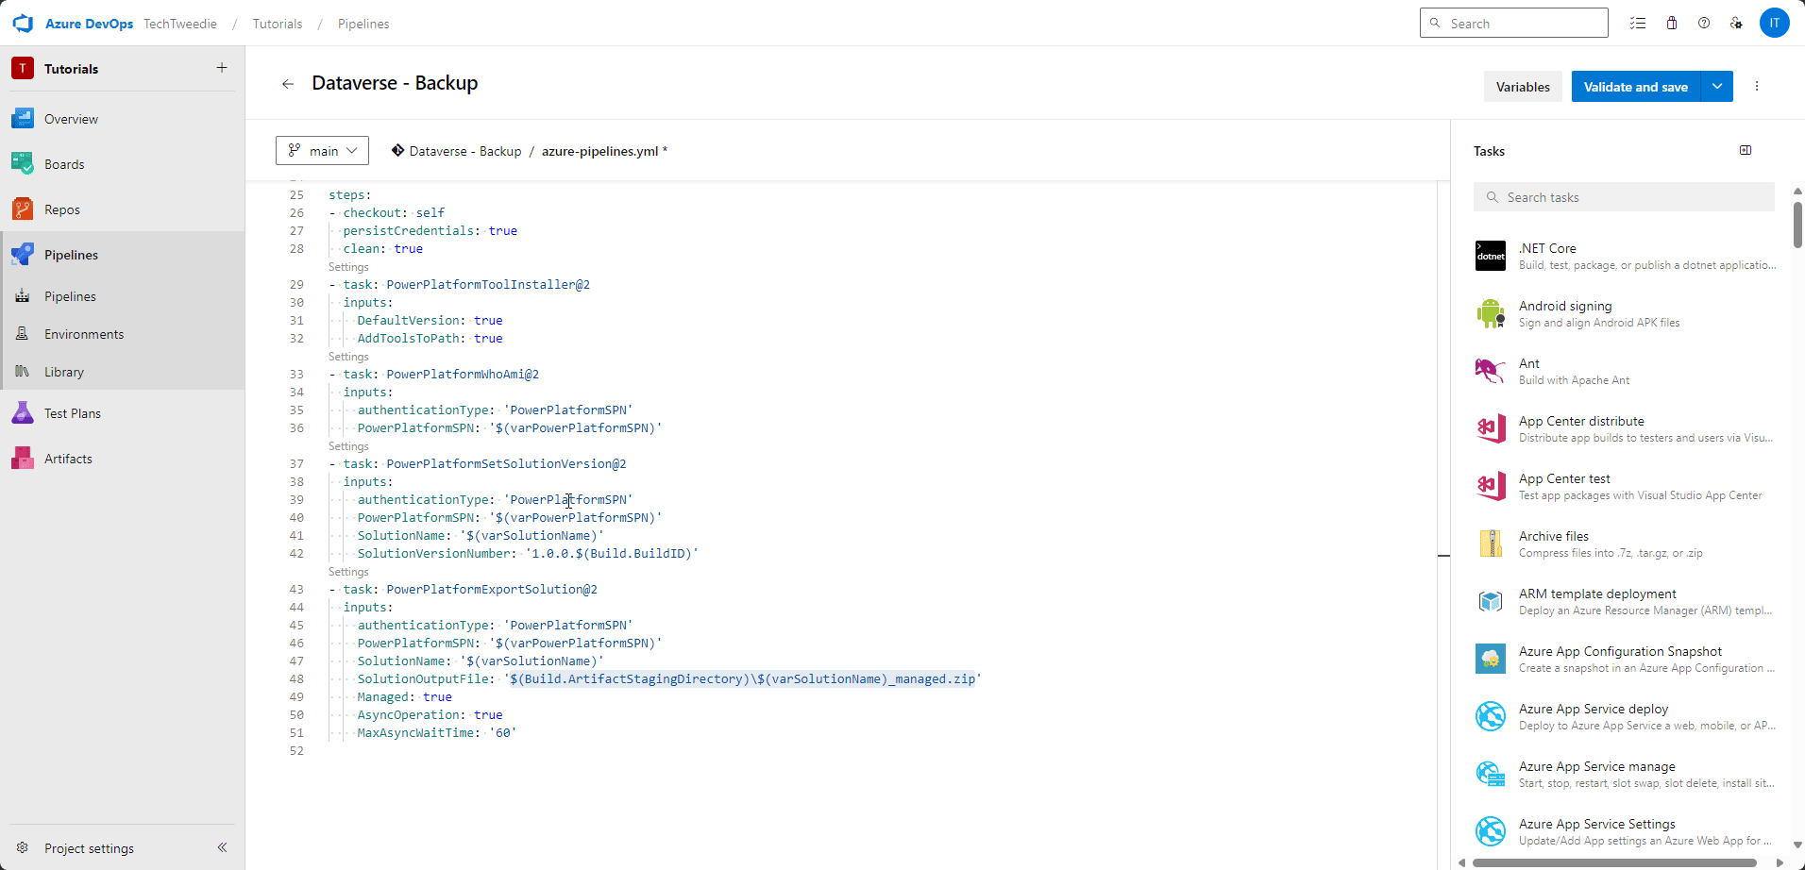Open the Environments section

[x=84, y=333]
